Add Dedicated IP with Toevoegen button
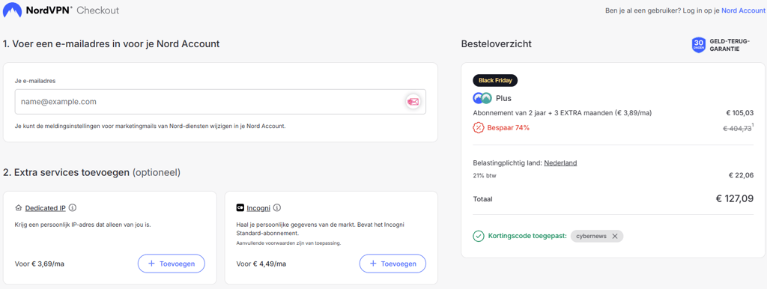 (x=172, y=264)
